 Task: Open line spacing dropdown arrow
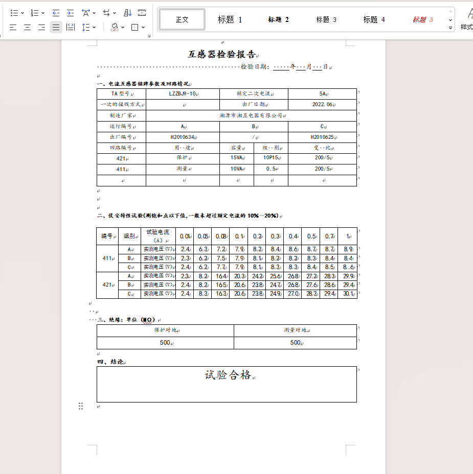click(94, 28)
